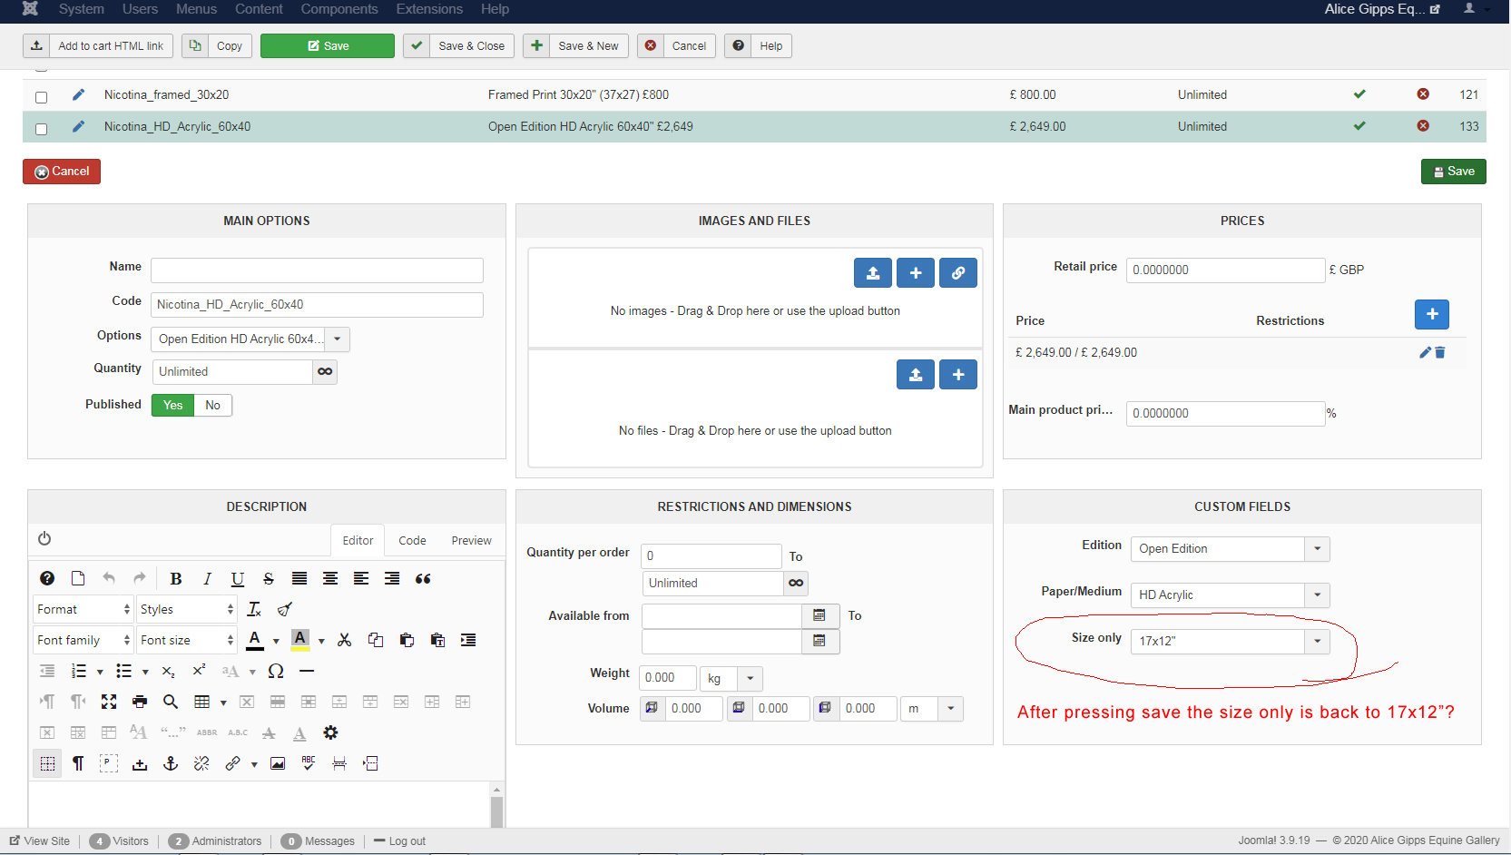The width and height of the screenshot is (1511, 855).
Task: Apply underline formatting in the description editor
Action: [x=238, y=579]
